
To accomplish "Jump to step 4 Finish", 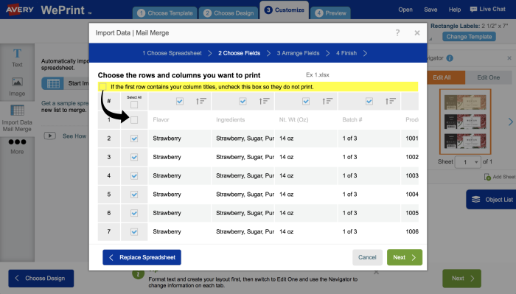I will point(346,53).
